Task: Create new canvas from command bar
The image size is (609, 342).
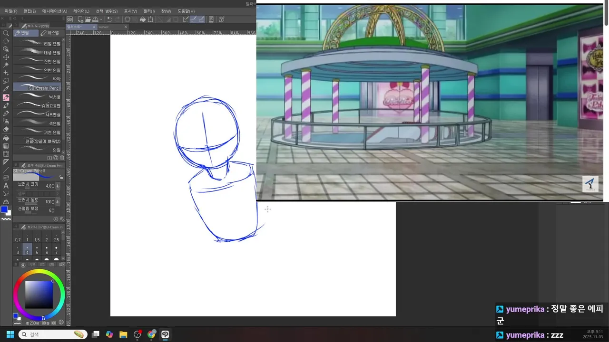Action: tap(80, 19)
